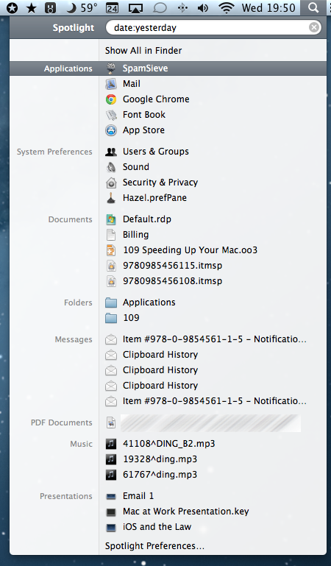Open the Sound preference icon
The height and width of the screenshot is (566, 331).
111,167
